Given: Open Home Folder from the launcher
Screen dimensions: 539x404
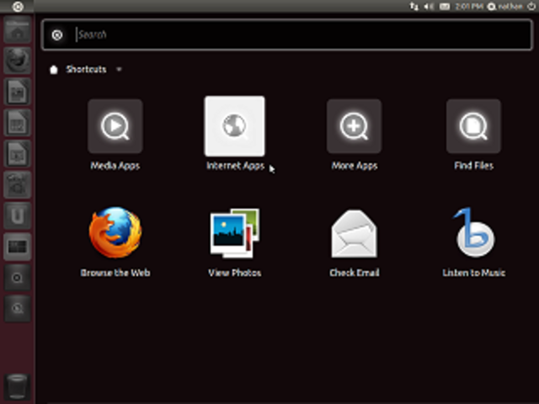Looking at the screenshot, I should click(x=18, y=30).
